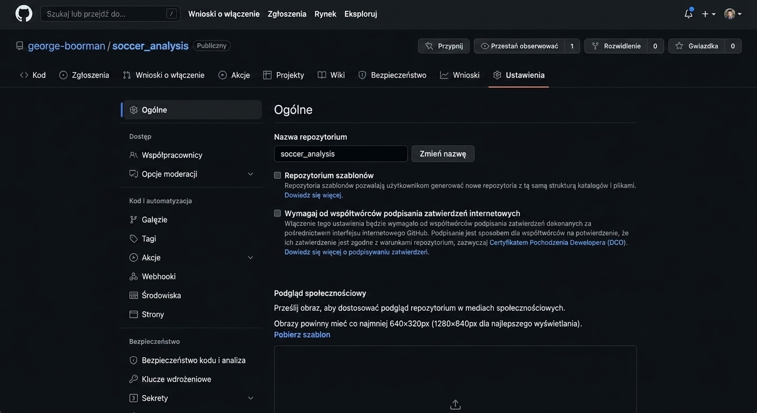Open the plus create-new menu

coord(709,13)
